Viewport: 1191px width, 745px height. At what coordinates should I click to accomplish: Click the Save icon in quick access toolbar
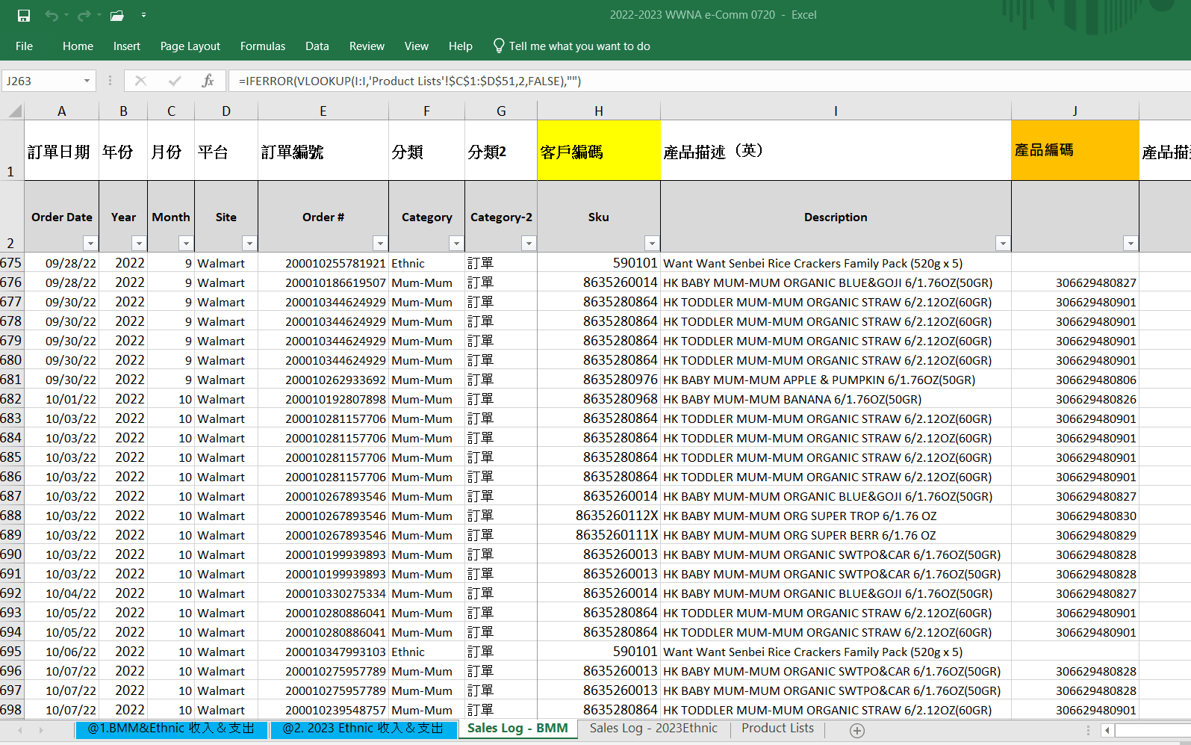point(24,15)
